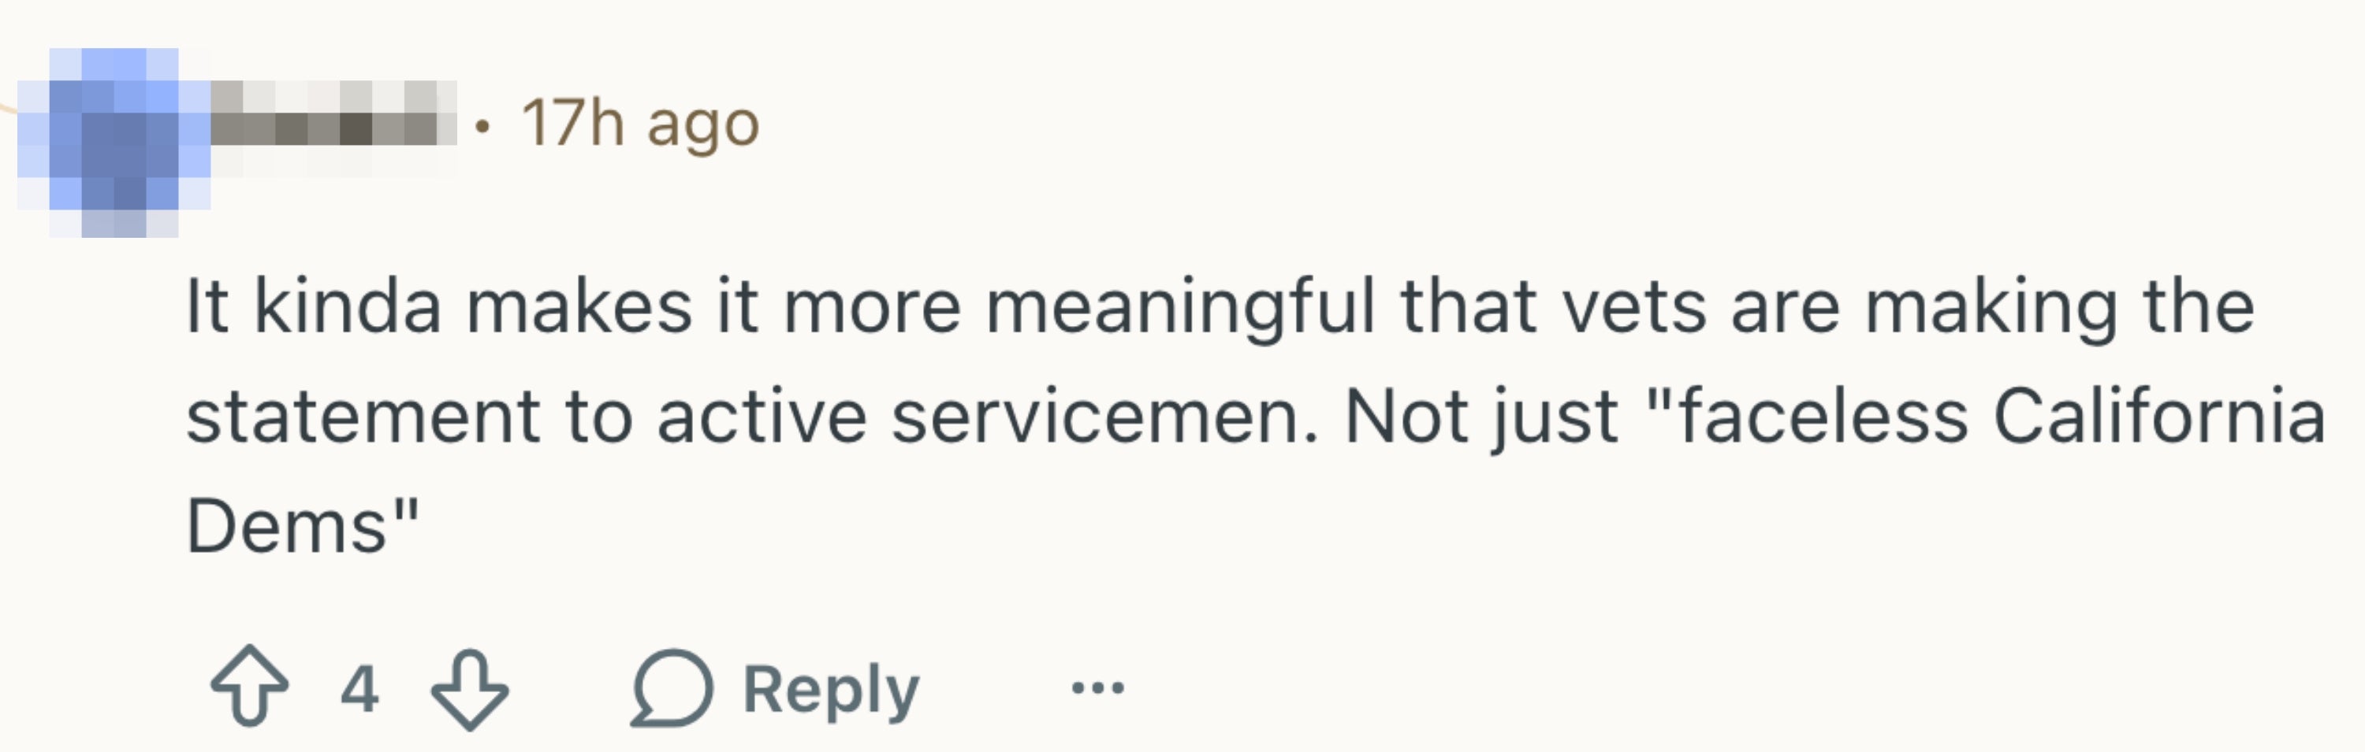Click the up arrow beside the 4
This screenshot has width=2365, height=752.
coord(250,687)
